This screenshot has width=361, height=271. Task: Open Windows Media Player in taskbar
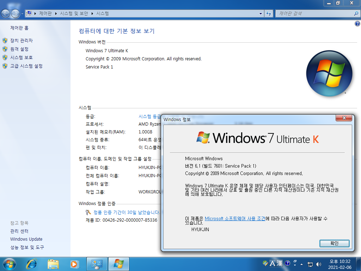(x=74, y=264)
